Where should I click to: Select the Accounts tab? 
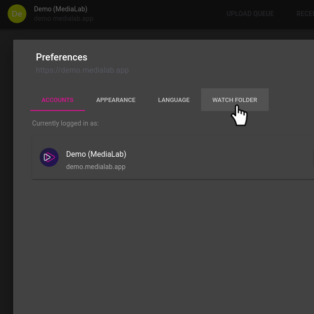point(58,100)
